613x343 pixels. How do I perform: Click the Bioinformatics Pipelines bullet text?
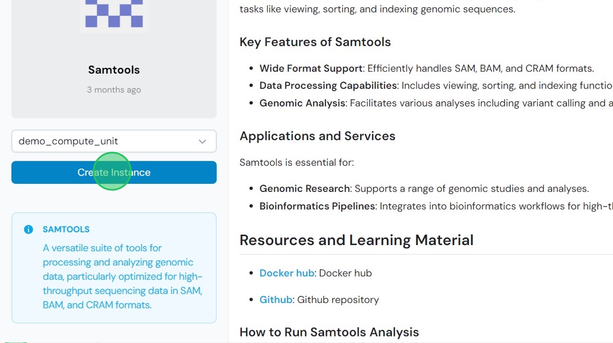pos(436,206)
